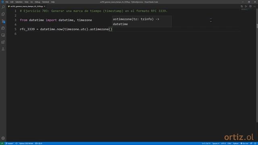Image resolution: width=258 pixels, height=145 pixels.
Task: Click 'astimezone' method call on line 5
Action: [99, 29]
